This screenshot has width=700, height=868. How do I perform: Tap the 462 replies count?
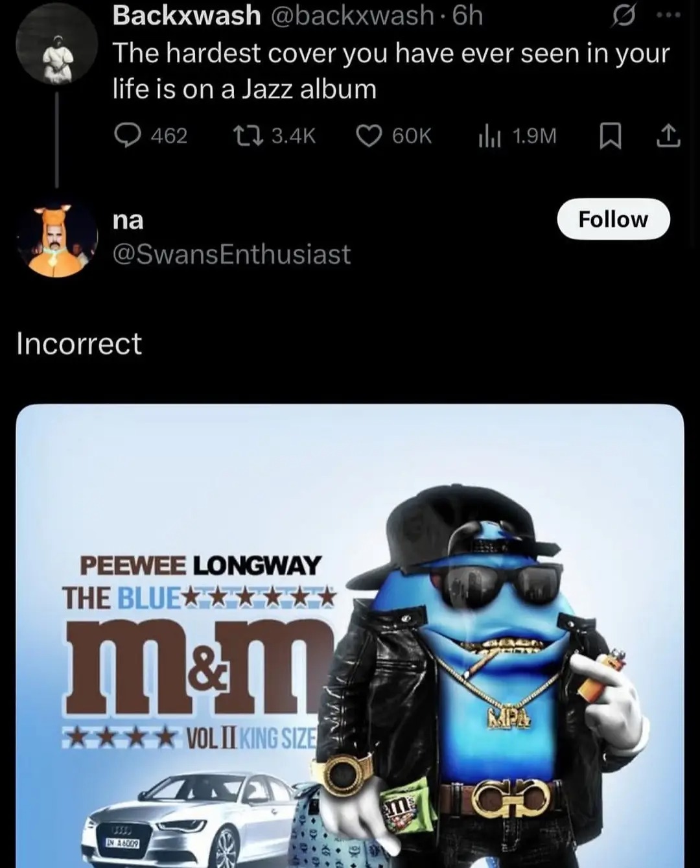pos(169,135)
